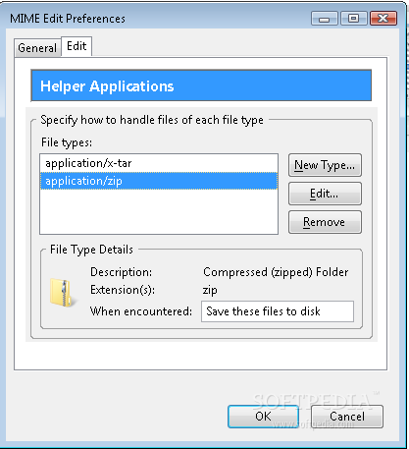The image size is (409, 449).
Task: Click the 'Compressed (zipped) Folder' description text
Action: 276,272
